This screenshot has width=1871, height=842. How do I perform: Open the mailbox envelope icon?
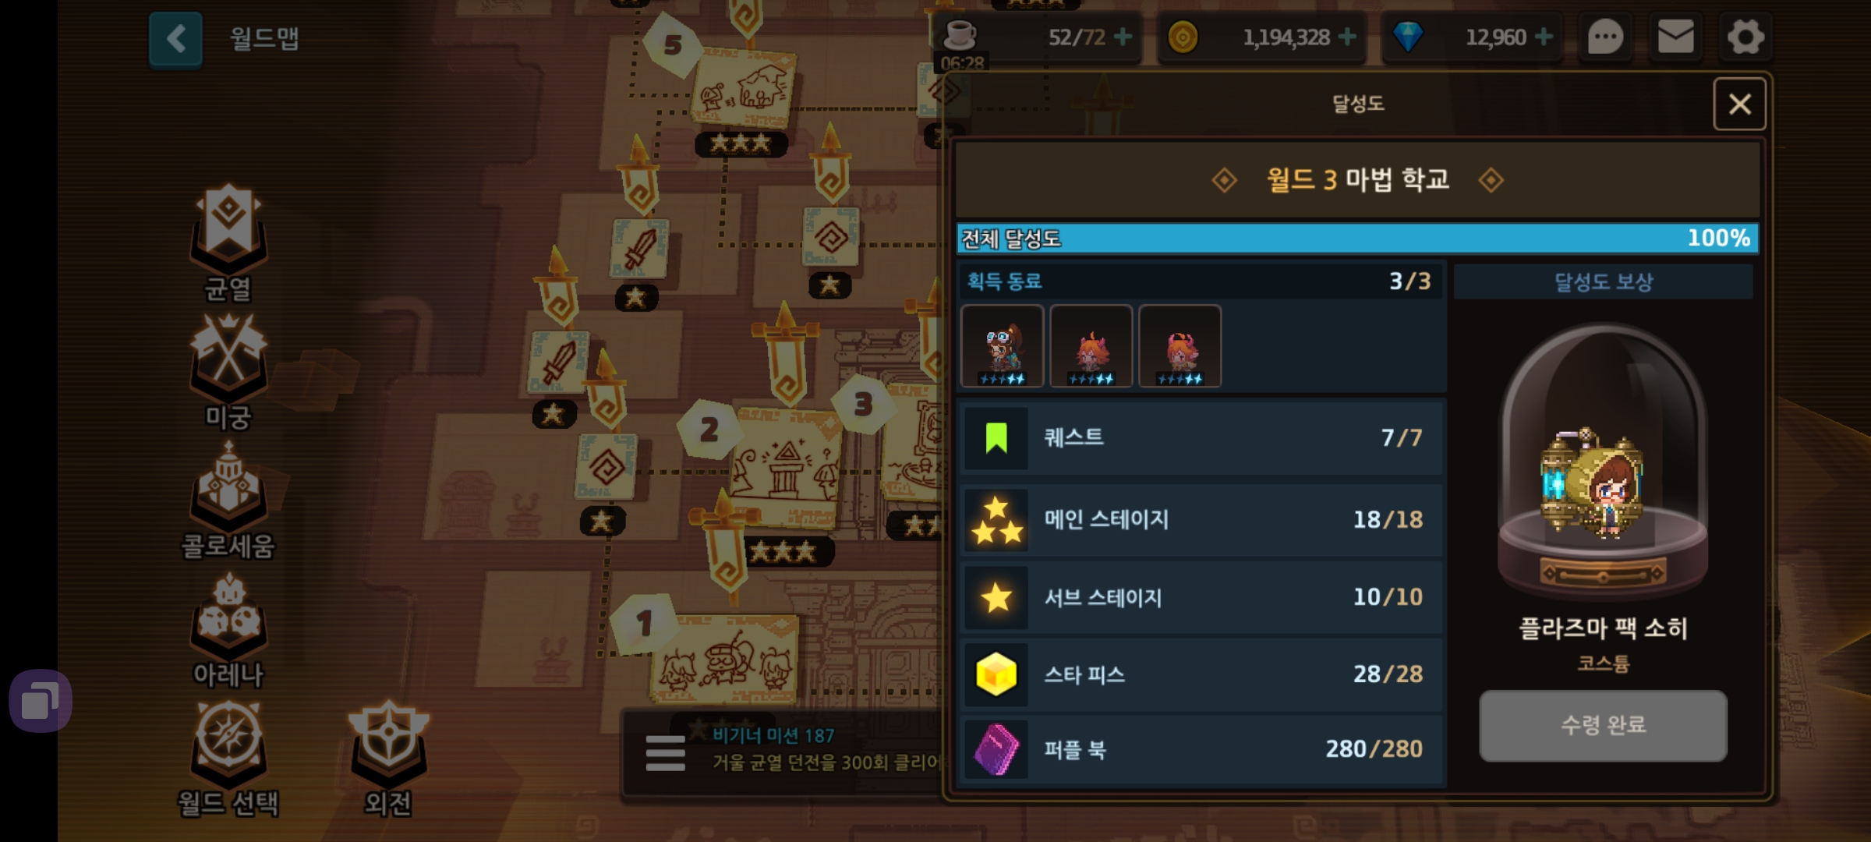point(1675,37)
